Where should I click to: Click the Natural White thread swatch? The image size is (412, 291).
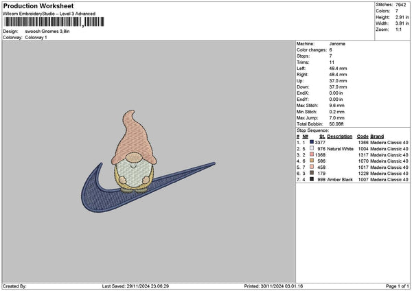pyautogui.click(x=312, y=148)
